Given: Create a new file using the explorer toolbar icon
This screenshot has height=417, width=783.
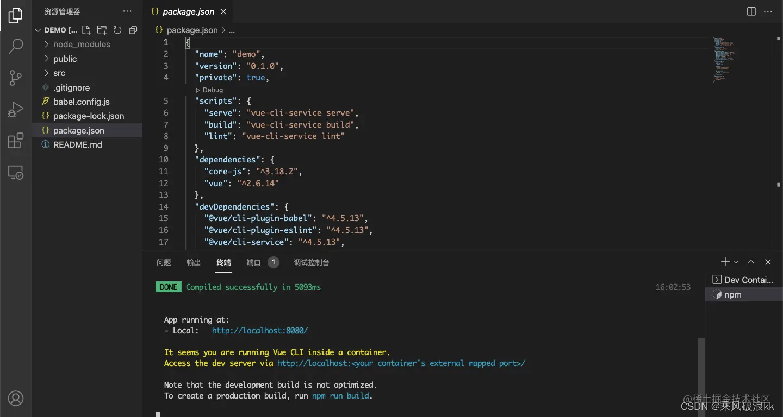Looking at the screenshot, I should coord(86,30).
